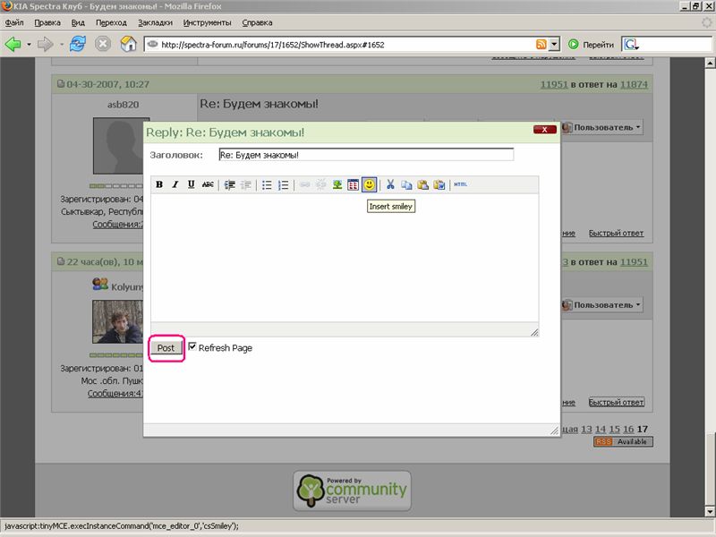Image resolution: width=716 pixels, height=537 pixels.
Task: Click the Insert smiley icon
Action: point(369,184)
